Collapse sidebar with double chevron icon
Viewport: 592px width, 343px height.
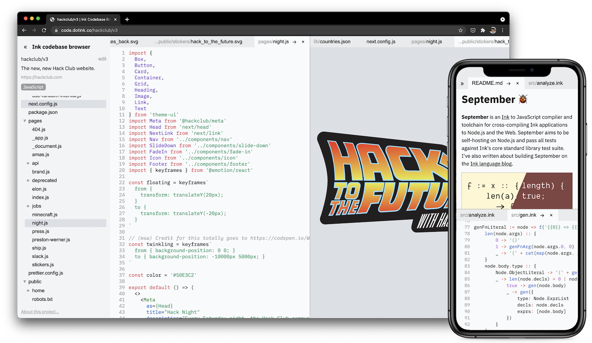coord(25,47)
